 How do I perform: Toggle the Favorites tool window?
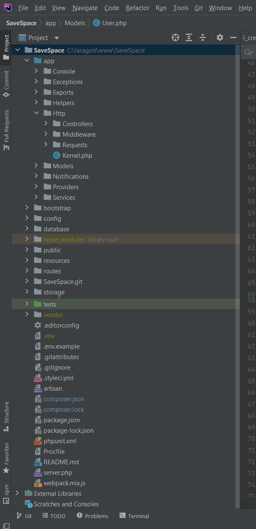coord(6,458)
